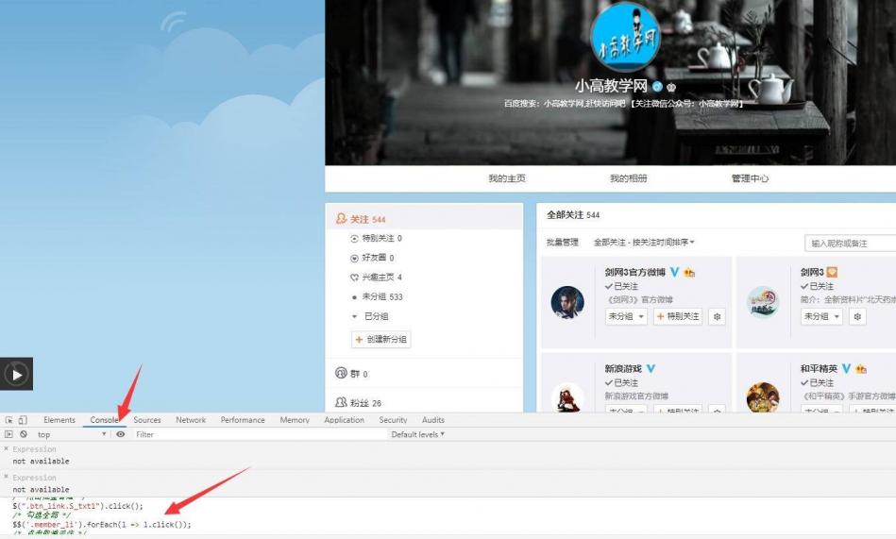The height and width of the screenshot is (539, 896).
Task: Switch to Network tab in DevTools
Action: 191,420
